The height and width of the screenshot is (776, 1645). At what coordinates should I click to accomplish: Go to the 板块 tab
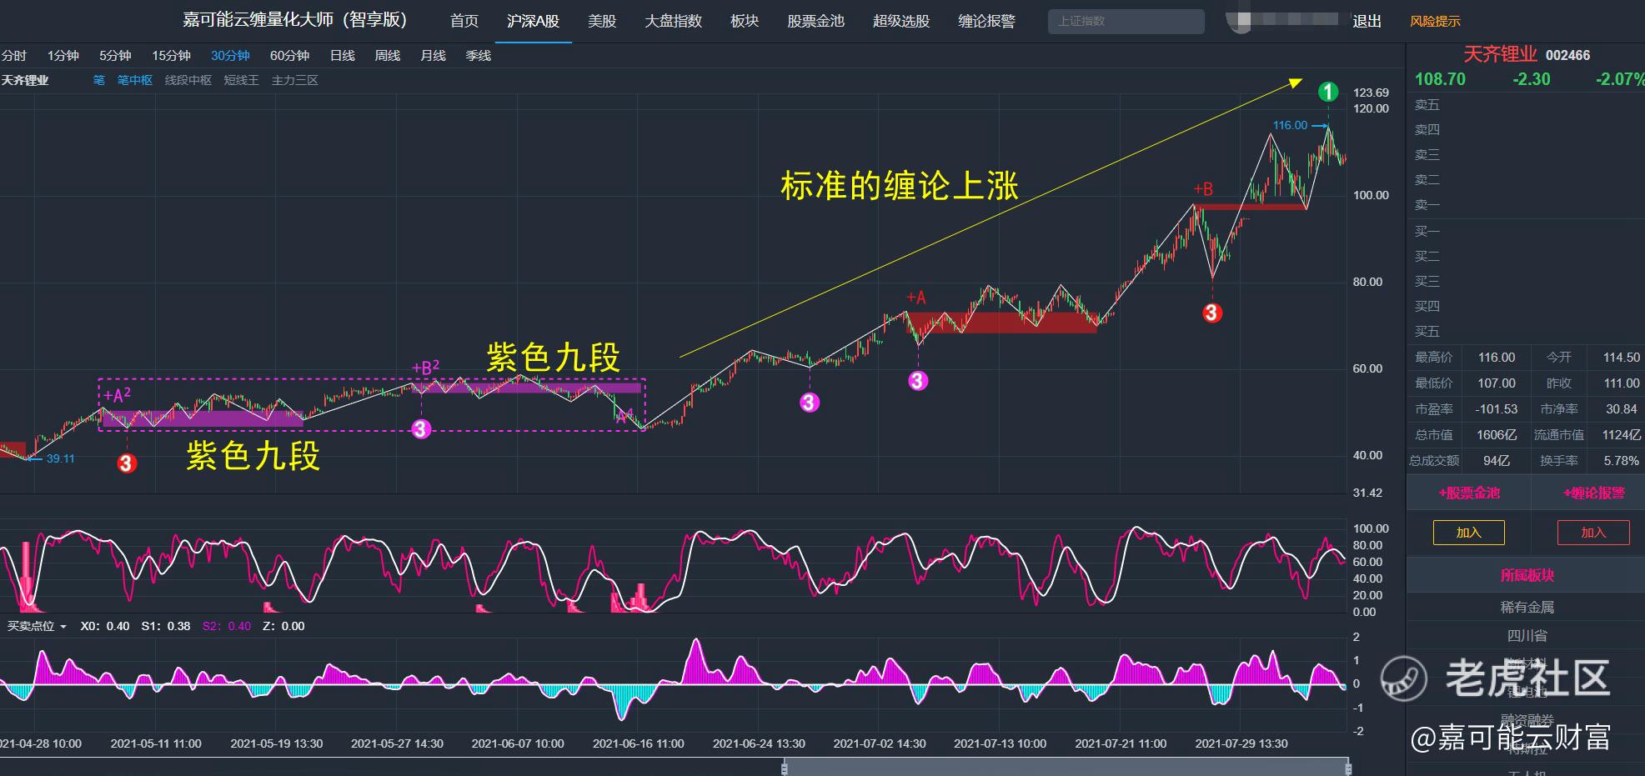(x=745, y=21)
